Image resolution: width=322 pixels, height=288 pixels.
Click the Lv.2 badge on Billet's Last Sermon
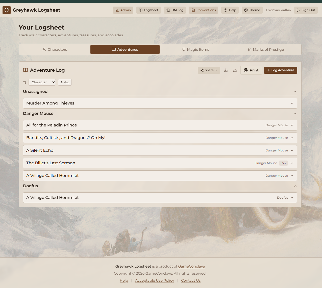(x=283, y=163)
